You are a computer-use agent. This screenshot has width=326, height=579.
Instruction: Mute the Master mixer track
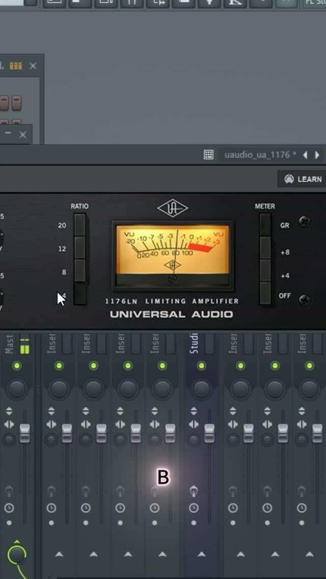[x=17, y=365]
